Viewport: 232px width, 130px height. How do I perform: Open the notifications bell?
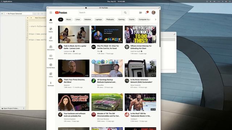point(146,13)
